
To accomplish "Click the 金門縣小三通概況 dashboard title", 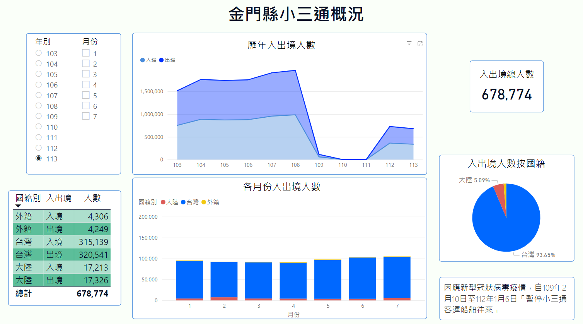I will pyautogui.click(x=296, y=15).
